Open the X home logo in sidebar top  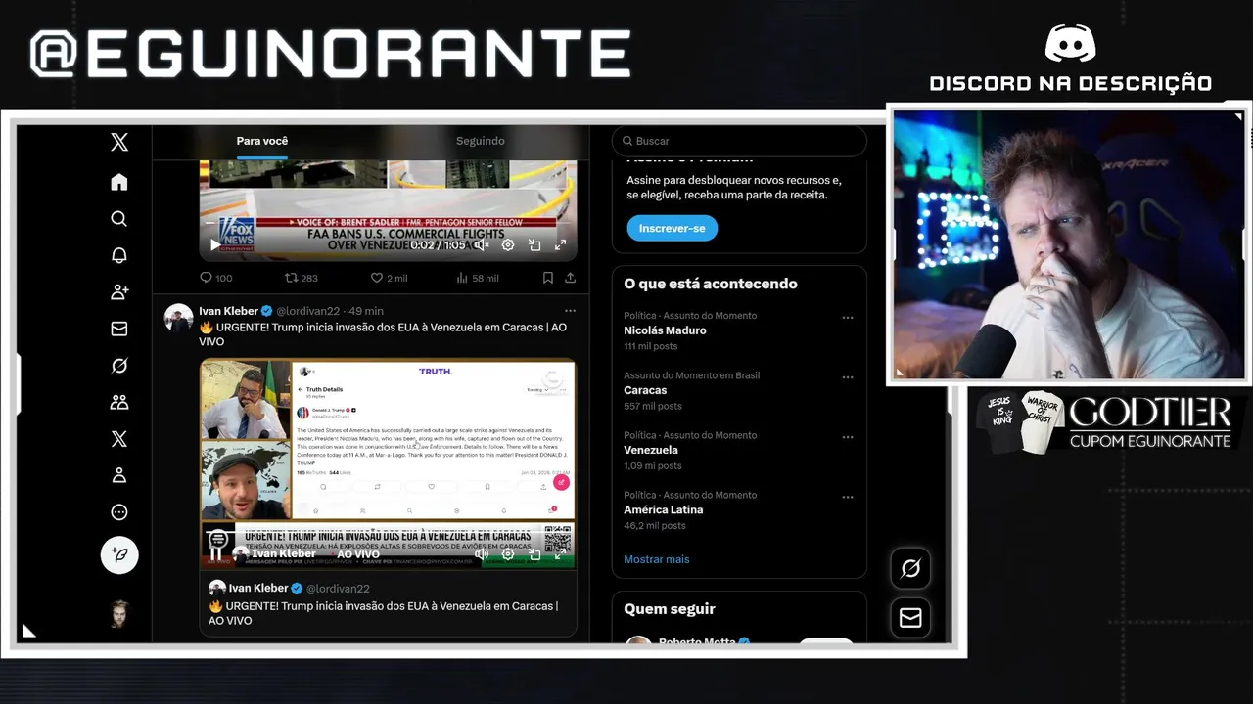pos(119,142)
